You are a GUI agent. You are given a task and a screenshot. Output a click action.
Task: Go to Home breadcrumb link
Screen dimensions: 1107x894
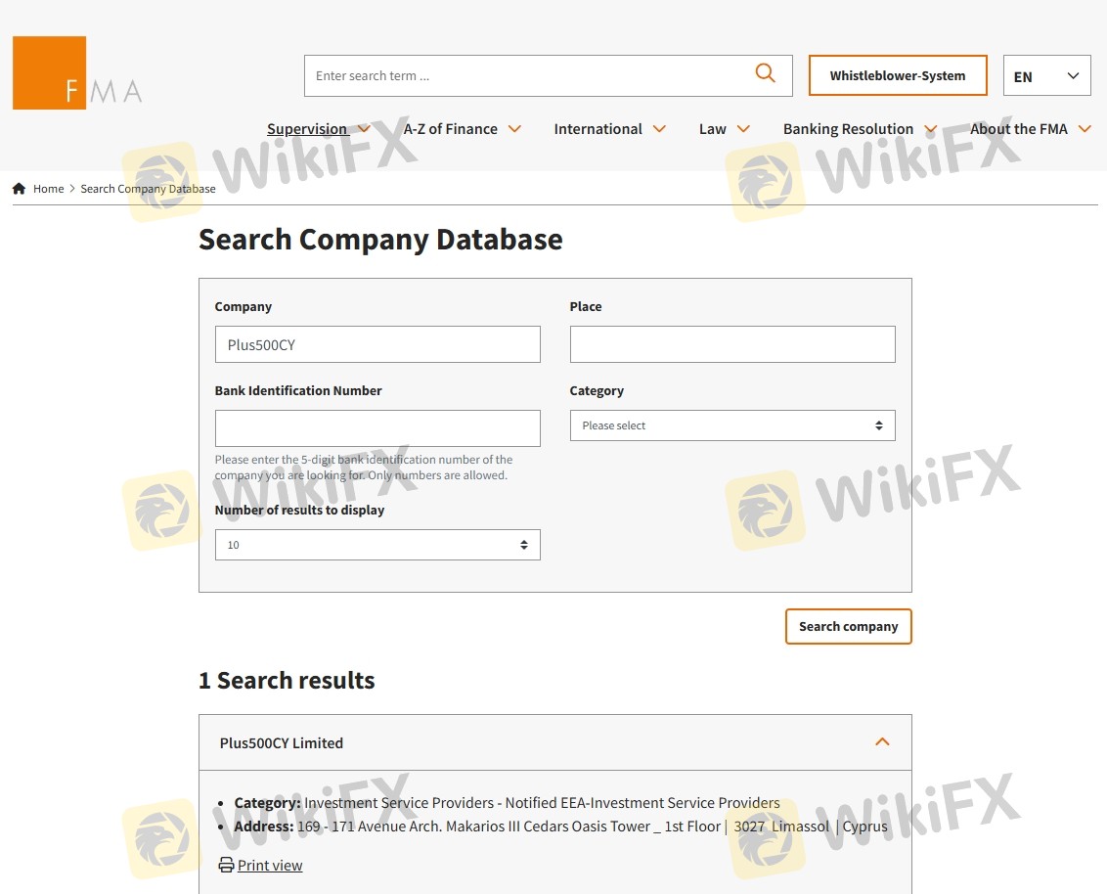[48, 189]
